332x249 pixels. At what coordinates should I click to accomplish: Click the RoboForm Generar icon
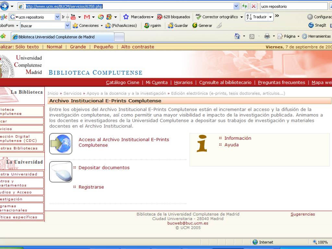195,26
